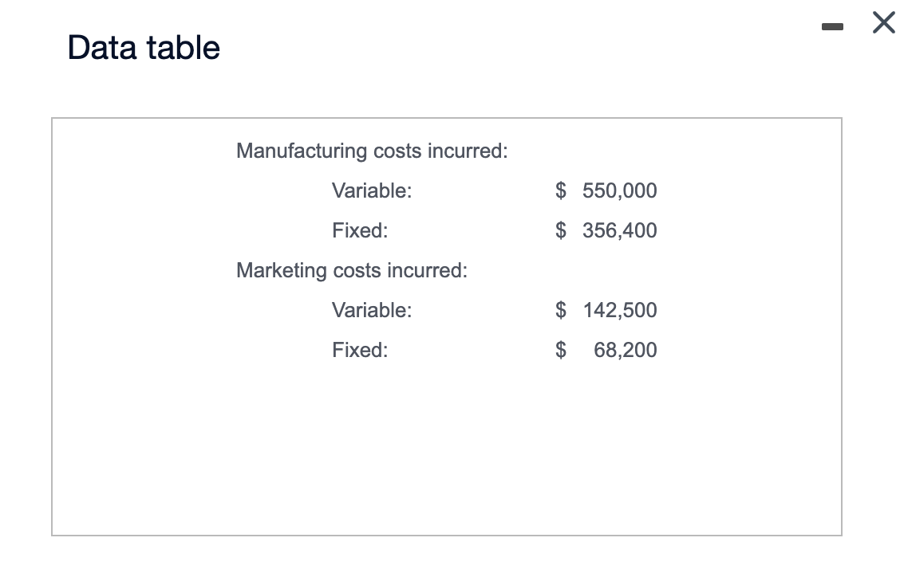The width and height of the screenshot is (900, 577).
Task: Select the 550,000 variable manufacturing amount
Action: pyautogui.click(x=620, y=190)
